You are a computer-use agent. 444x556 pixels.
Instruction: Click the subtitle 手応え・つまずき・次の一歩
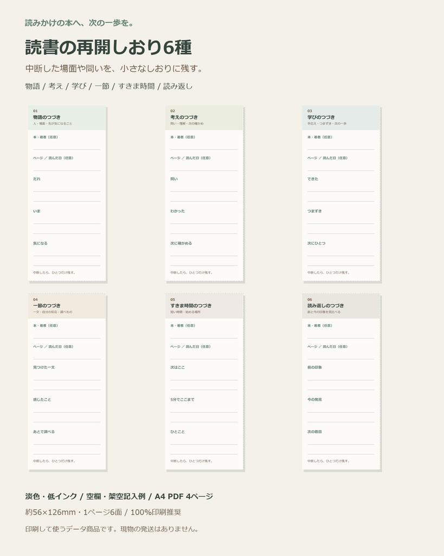click(x=327, y=124)
